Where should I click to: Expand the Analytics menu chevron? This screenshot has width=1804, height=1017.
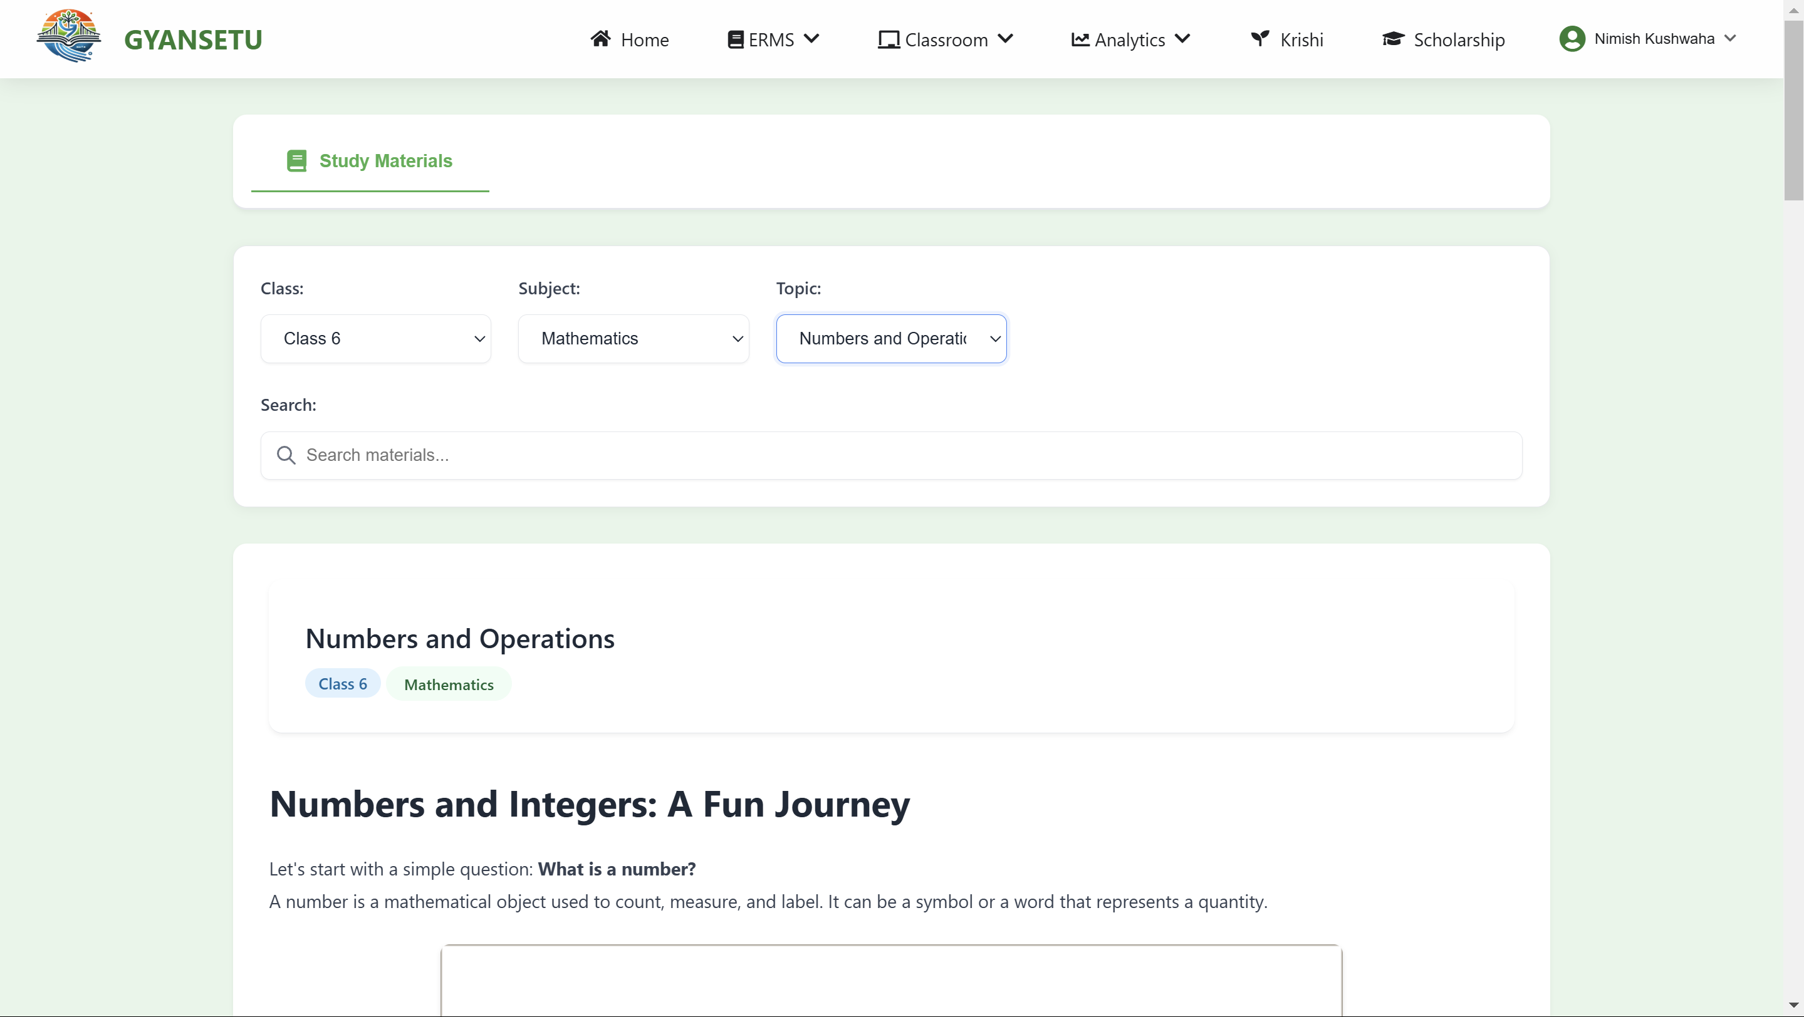pos(1182,39)
